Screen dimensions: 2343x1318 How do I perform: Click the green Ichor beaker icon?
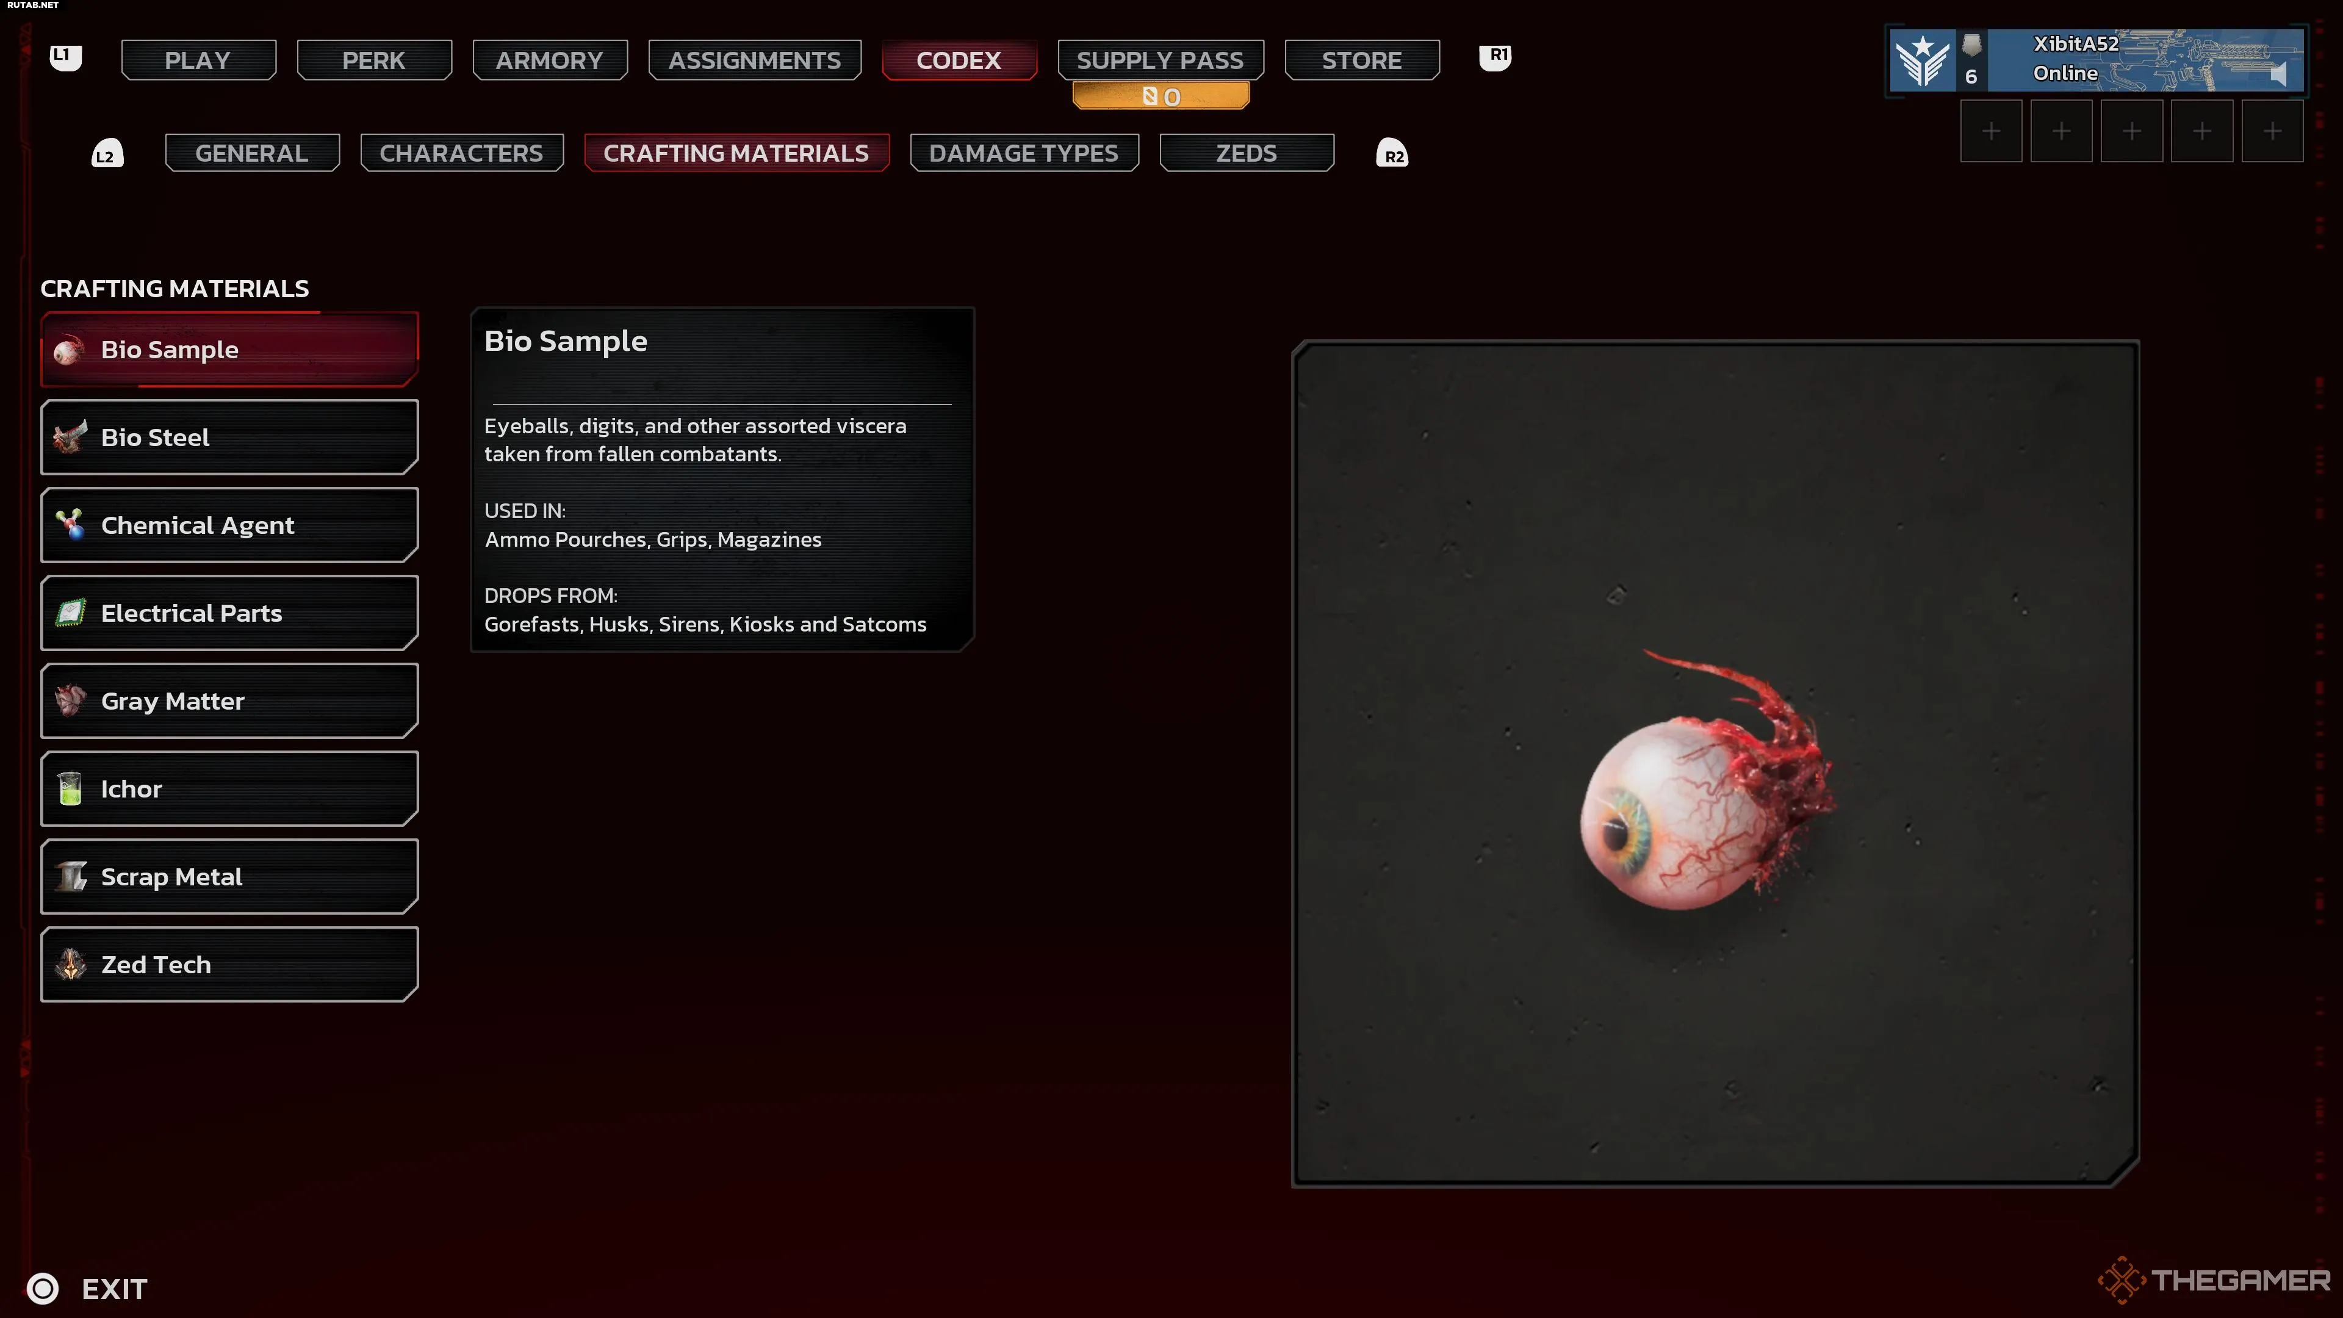point(69,788)
